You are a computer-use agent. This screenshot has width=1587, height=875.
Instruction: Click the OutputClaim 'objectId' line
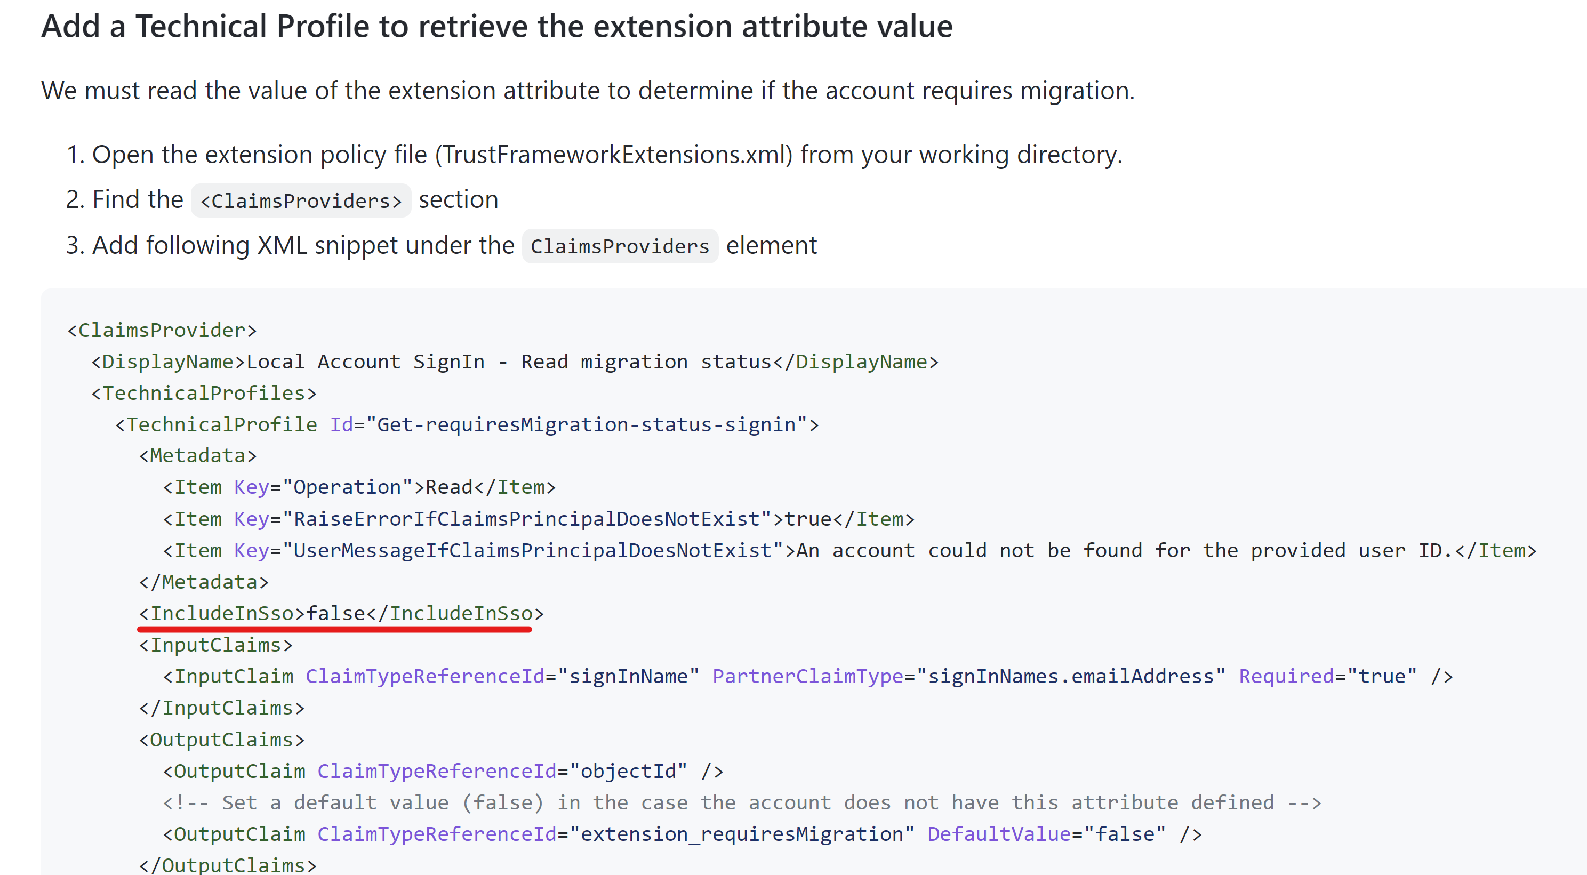click(442, 771)
